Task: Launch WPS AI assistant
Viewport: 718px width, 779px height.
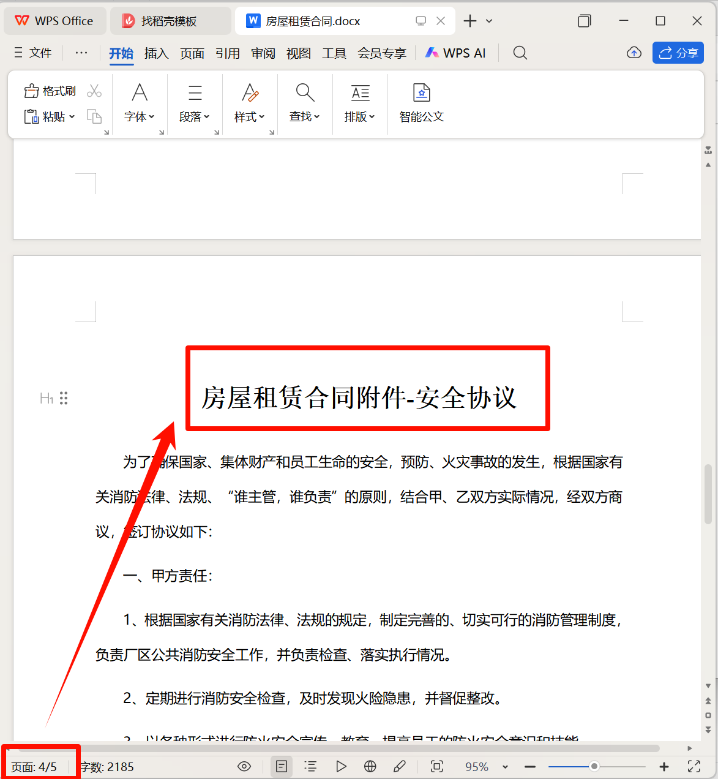Action: click(x=455, y=53)
